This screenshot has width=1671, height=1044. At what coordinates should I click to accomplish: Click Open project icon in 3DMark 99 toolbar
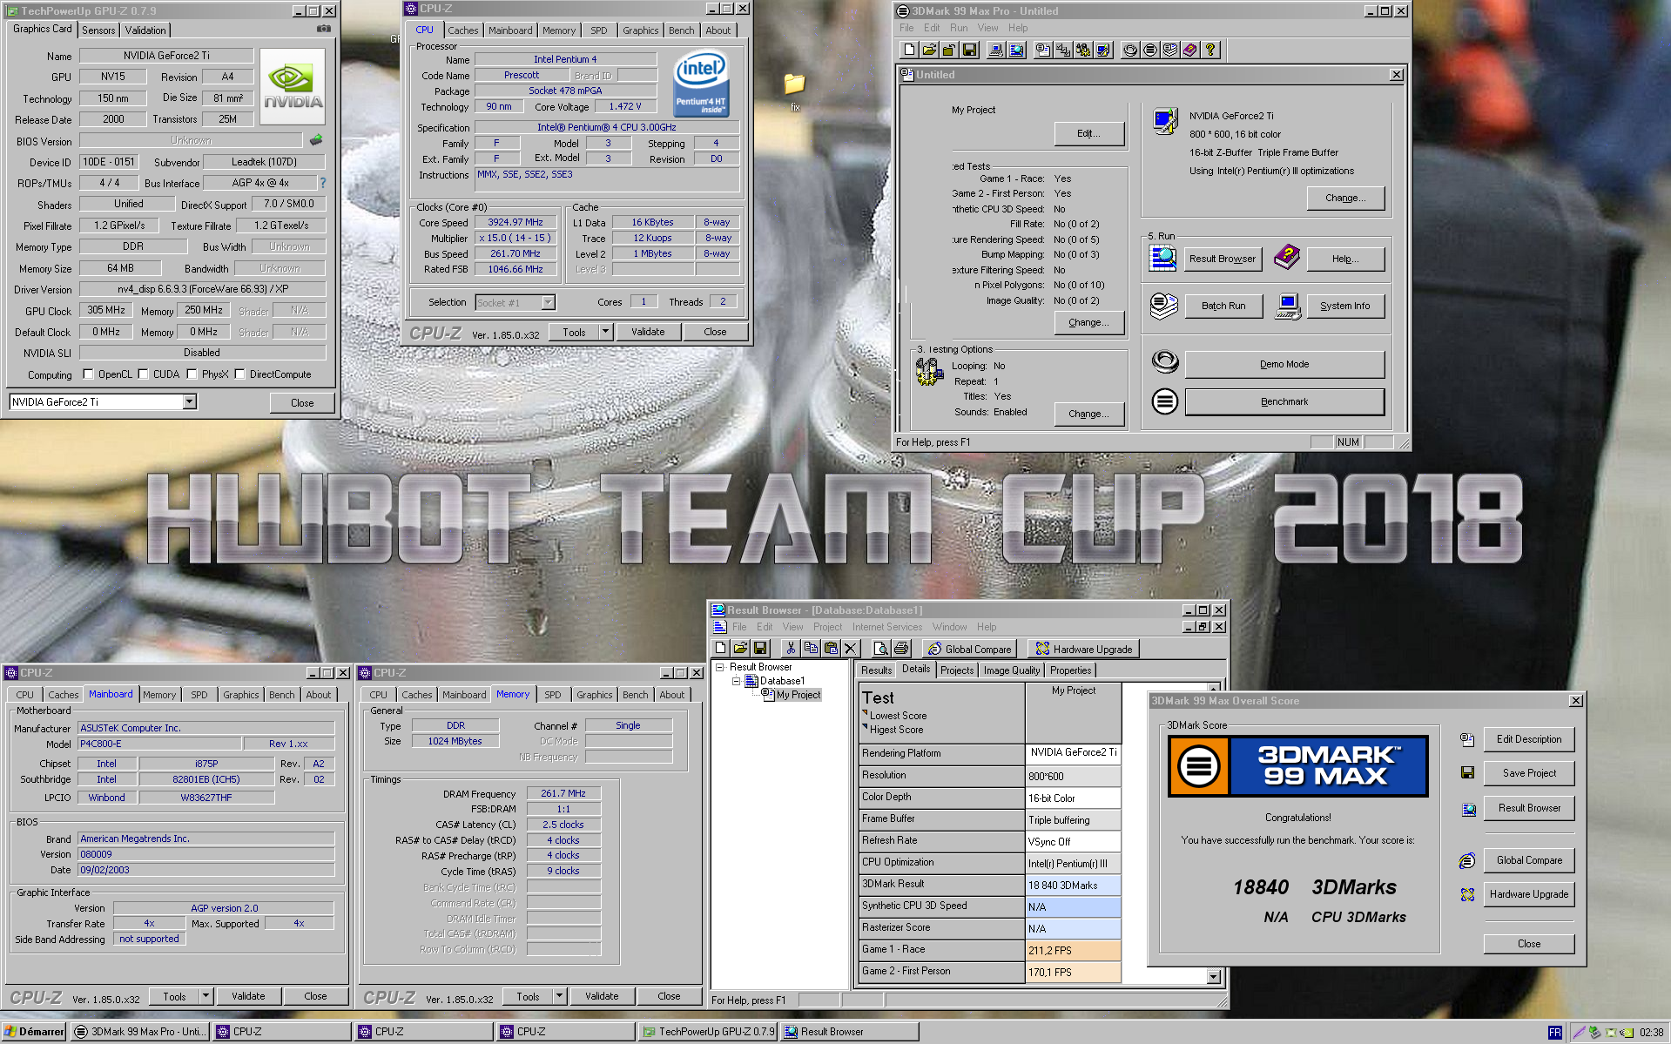[929, 50]
